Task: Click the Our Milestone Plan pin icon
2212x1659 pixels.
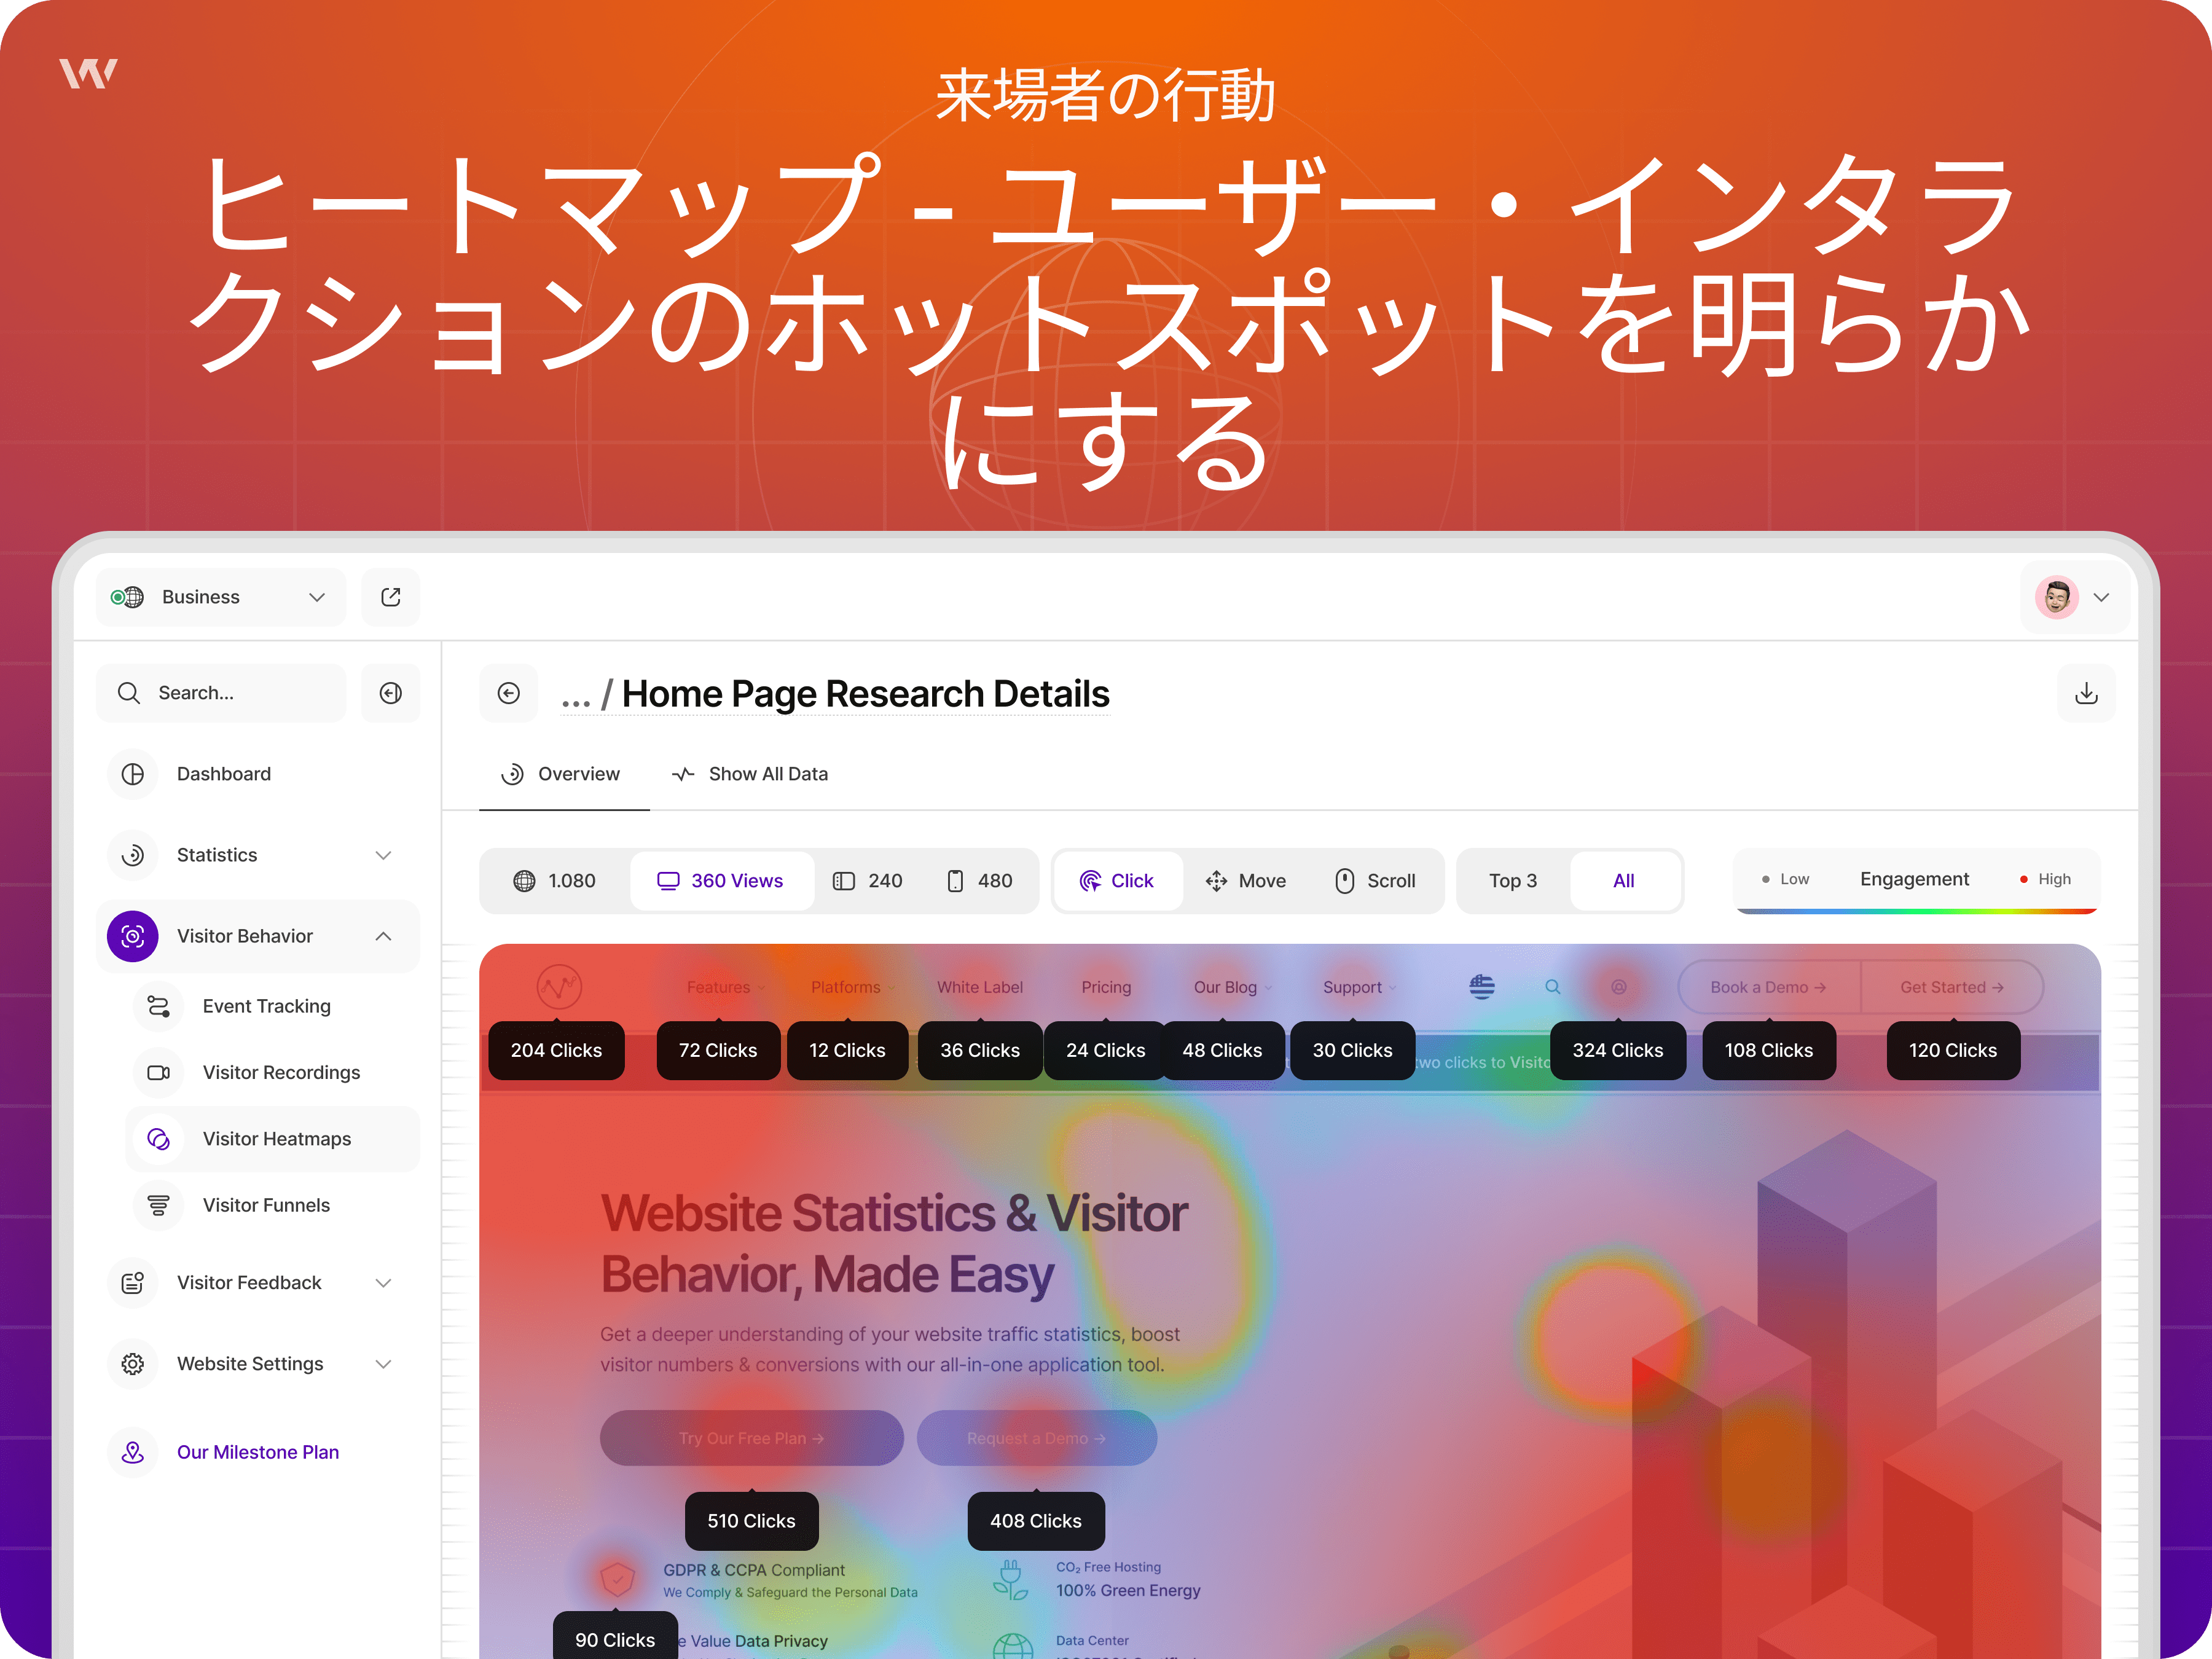Action: click(x=133, y=1452)
